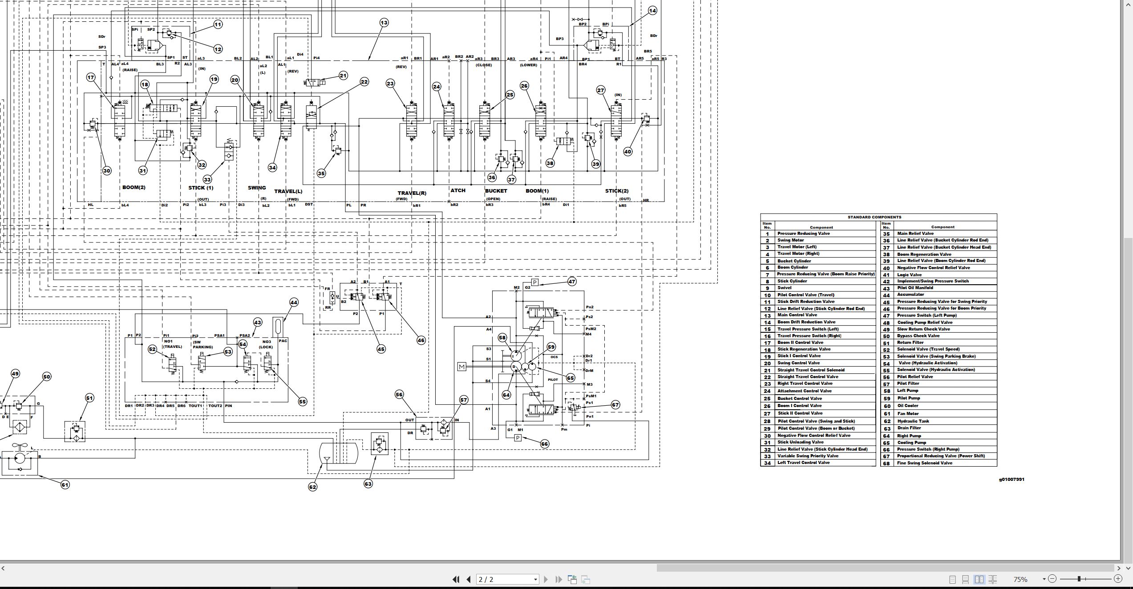Click the 'Drain Filter' table entry
1133x589 pixels.
(x=909, y=428)
